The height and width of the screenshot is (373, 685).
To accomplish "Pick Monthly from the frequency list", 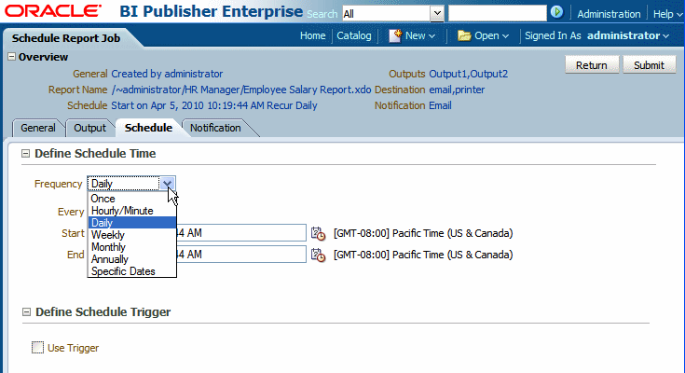I will [x=132, y=247].
